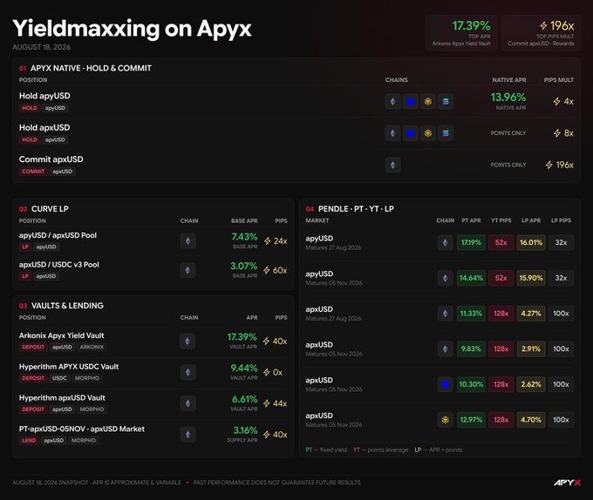The height and width of the screenshot is (500, 593).
Task: Select Base chain icon in Hold apxUSD row
Action: 411,133
